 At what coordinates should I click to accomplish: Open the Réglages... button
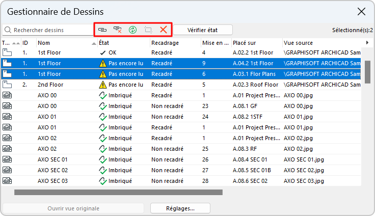point(180,208)
